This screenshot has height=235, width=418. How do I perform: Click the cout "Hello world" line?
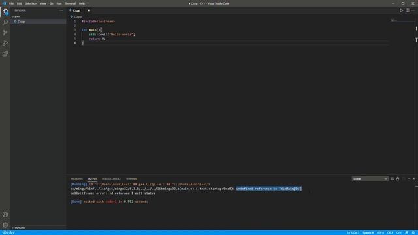[x=112, y=34]
